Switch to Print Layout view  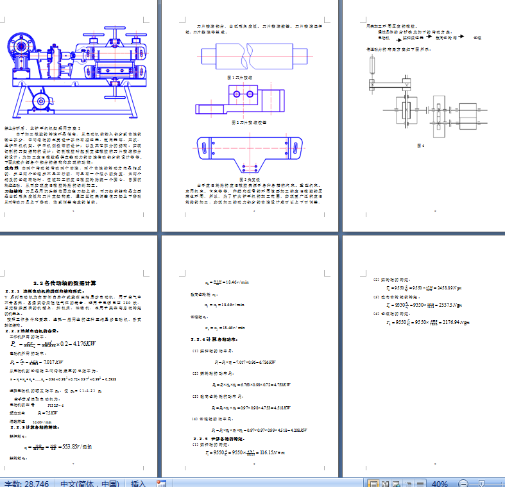(x=373, y=483)
